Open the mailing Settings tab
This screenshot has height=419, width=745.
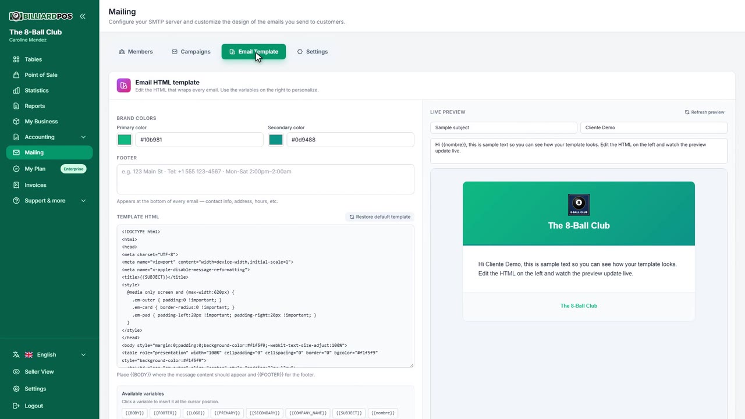[x=313, y=52]
